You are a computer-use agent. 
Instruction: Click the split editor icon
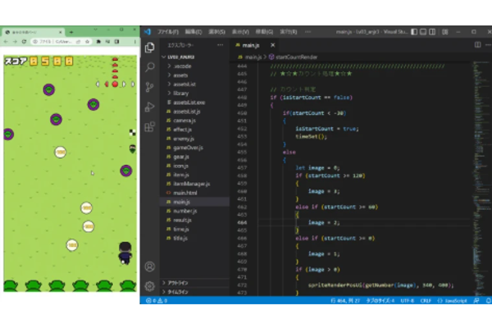coord(477,45)
